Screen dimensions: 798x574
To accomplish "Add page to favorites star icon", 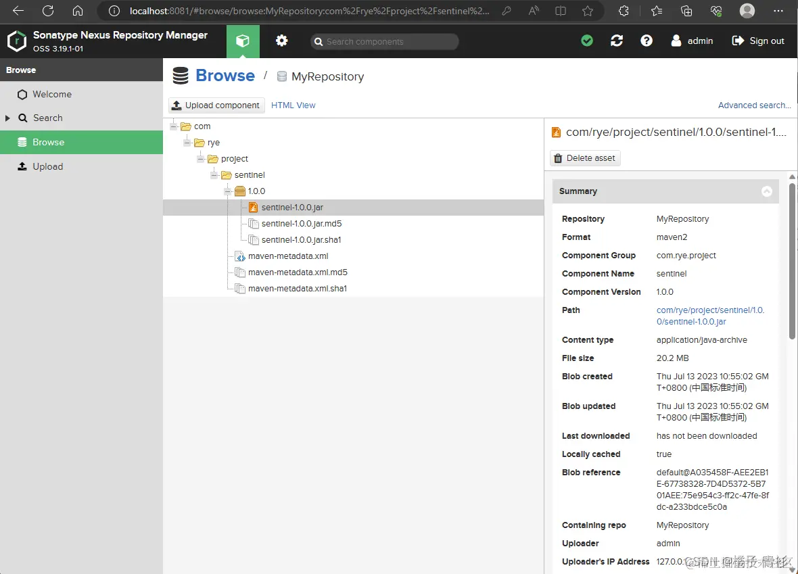I will click(587, 11).
